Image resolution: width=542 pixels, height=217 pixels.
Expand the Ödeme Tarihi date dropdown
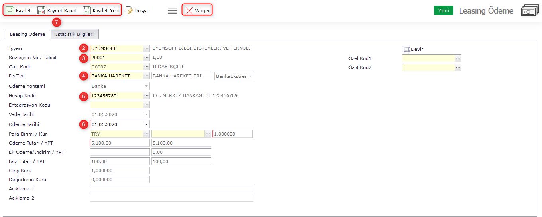146,124
